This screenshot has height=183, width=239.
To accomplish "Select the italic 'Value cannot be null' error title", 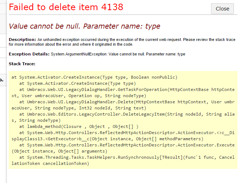I will (84, 26).
